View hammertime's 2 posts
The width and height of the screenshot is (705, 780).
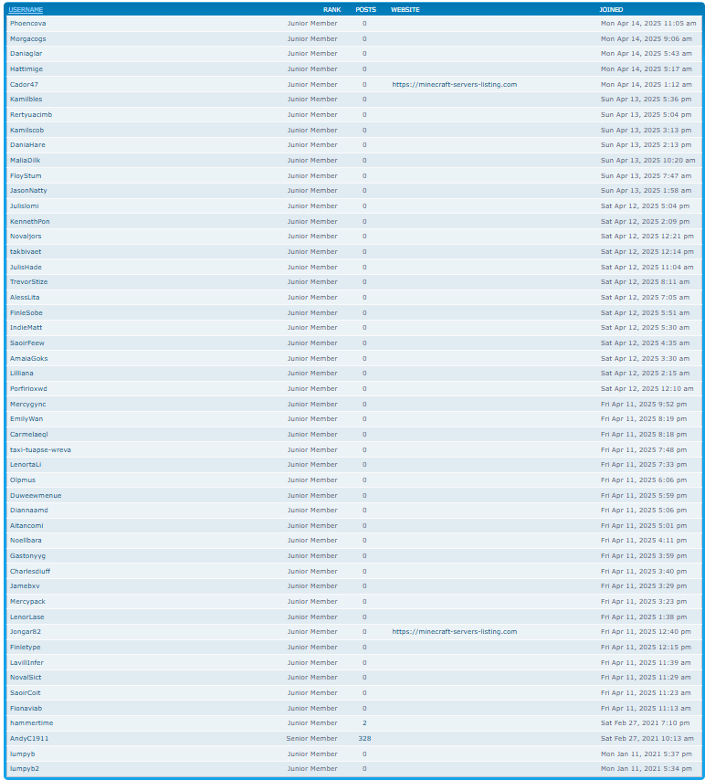[x=364, y=723]
